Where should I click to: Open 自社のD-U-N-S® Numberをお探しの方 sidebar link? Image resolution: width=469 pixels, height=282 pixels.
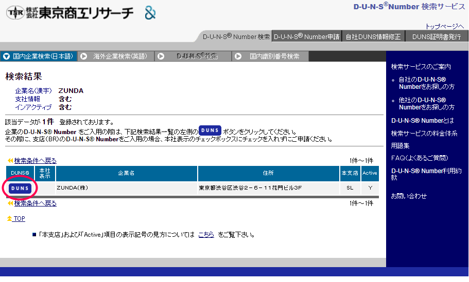coord(426,83)
